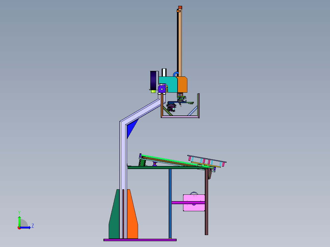The image size is (330, 247).
Task: Select the tall orange vertical rail
Action: click(x=180, y=43)
